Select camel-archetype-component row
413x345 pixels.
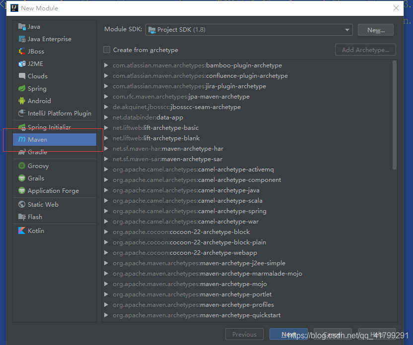[x=248, y=180]
